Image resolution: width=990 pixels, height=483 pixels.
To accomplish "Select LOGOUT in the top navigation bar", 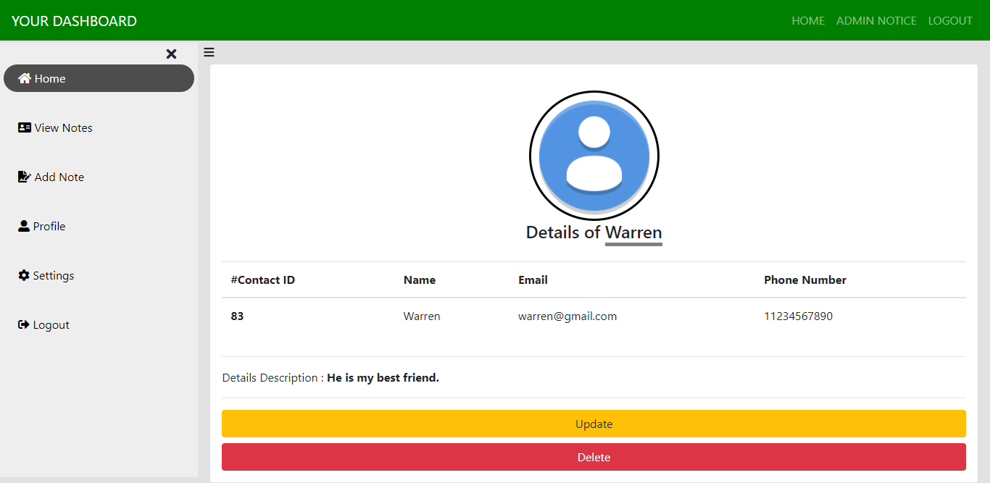I will (950, 20).
